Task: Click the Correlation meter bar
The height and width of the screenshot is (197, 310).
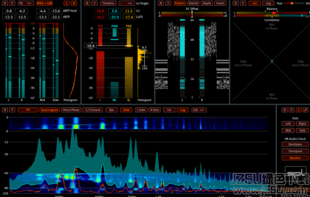Action: pyautogui.click(x=272, y=16)
